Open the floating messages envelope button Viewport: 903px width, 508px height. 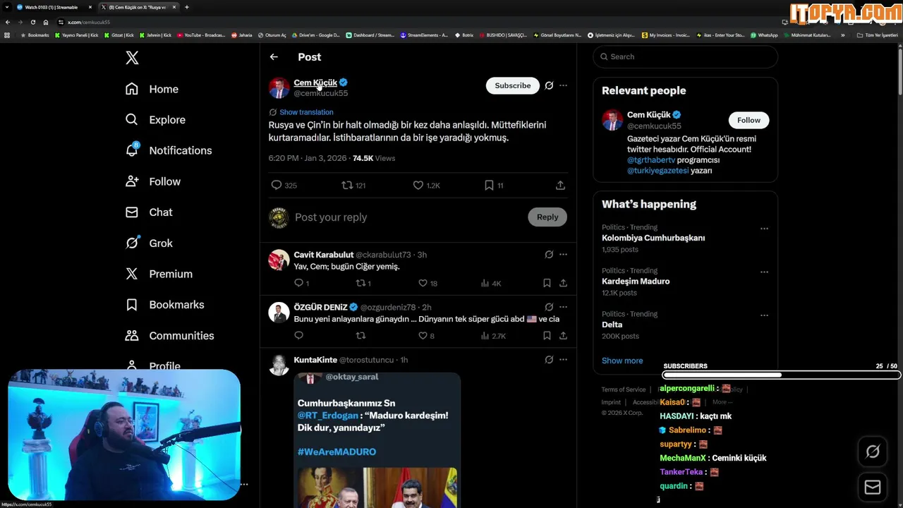[873, 487]
